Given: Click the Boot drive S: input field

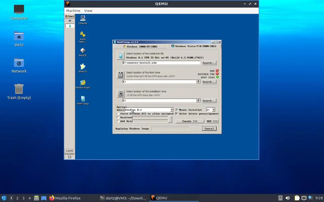Looking at the screenshot, I should click(x=159, y=82).
